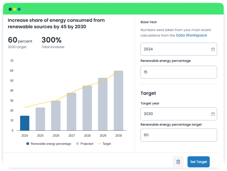Click the Set Target button
The height and width of the screenshot is (171, 227).
click(199, 162)
